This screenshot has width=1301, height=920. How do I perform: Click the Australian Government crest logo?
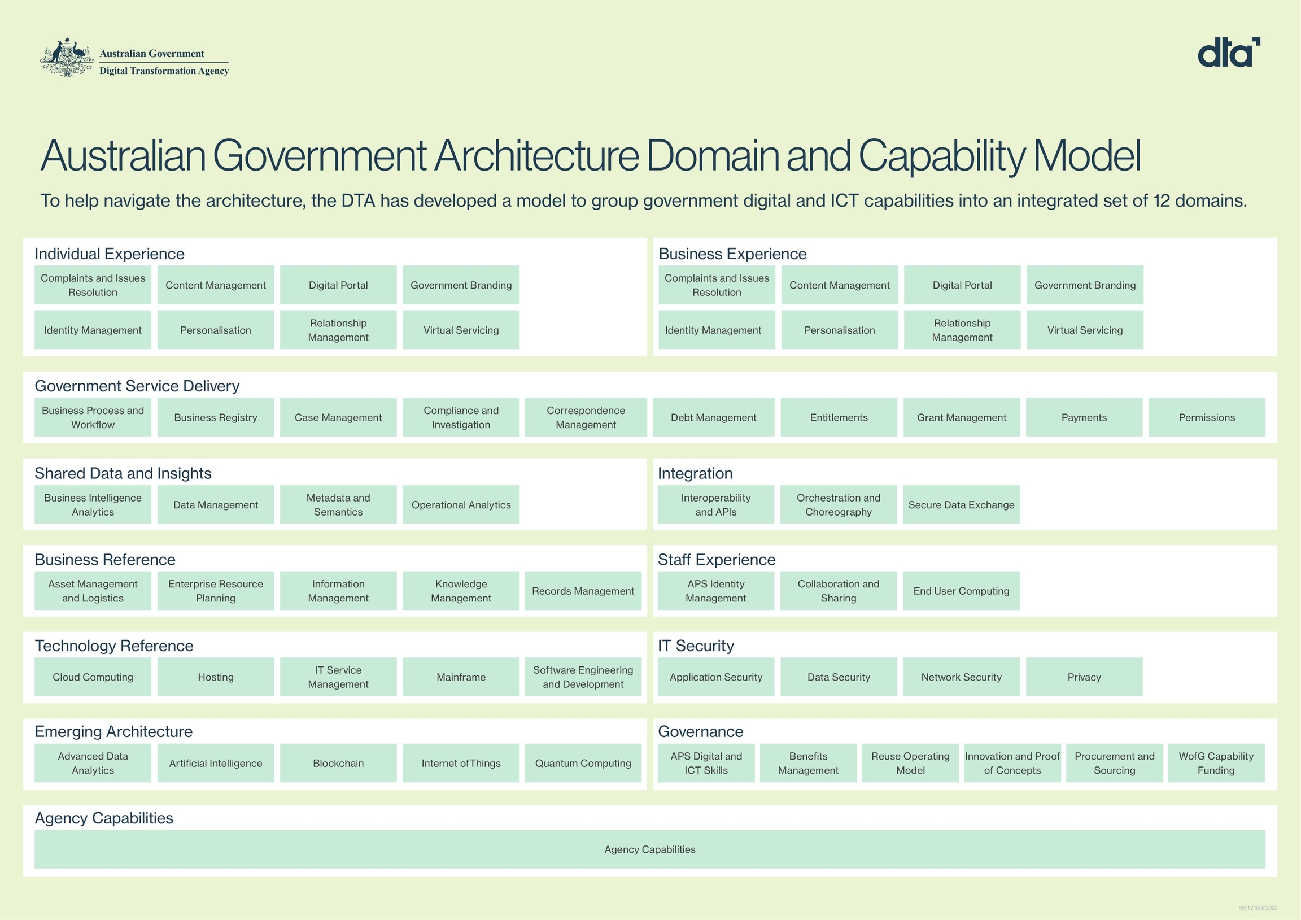click(67, 58)
